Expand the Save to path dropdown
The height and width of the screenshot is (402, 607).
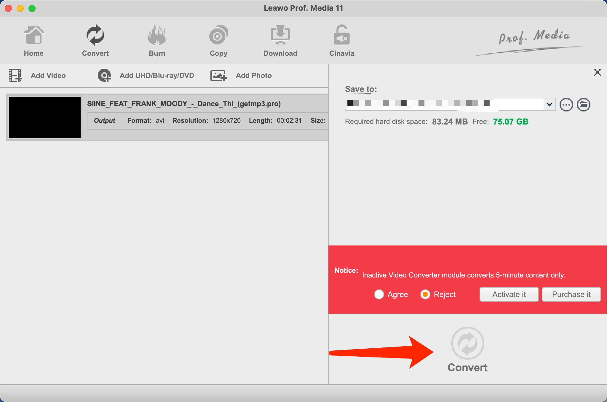pyautogui.click(x=550, y=105)
